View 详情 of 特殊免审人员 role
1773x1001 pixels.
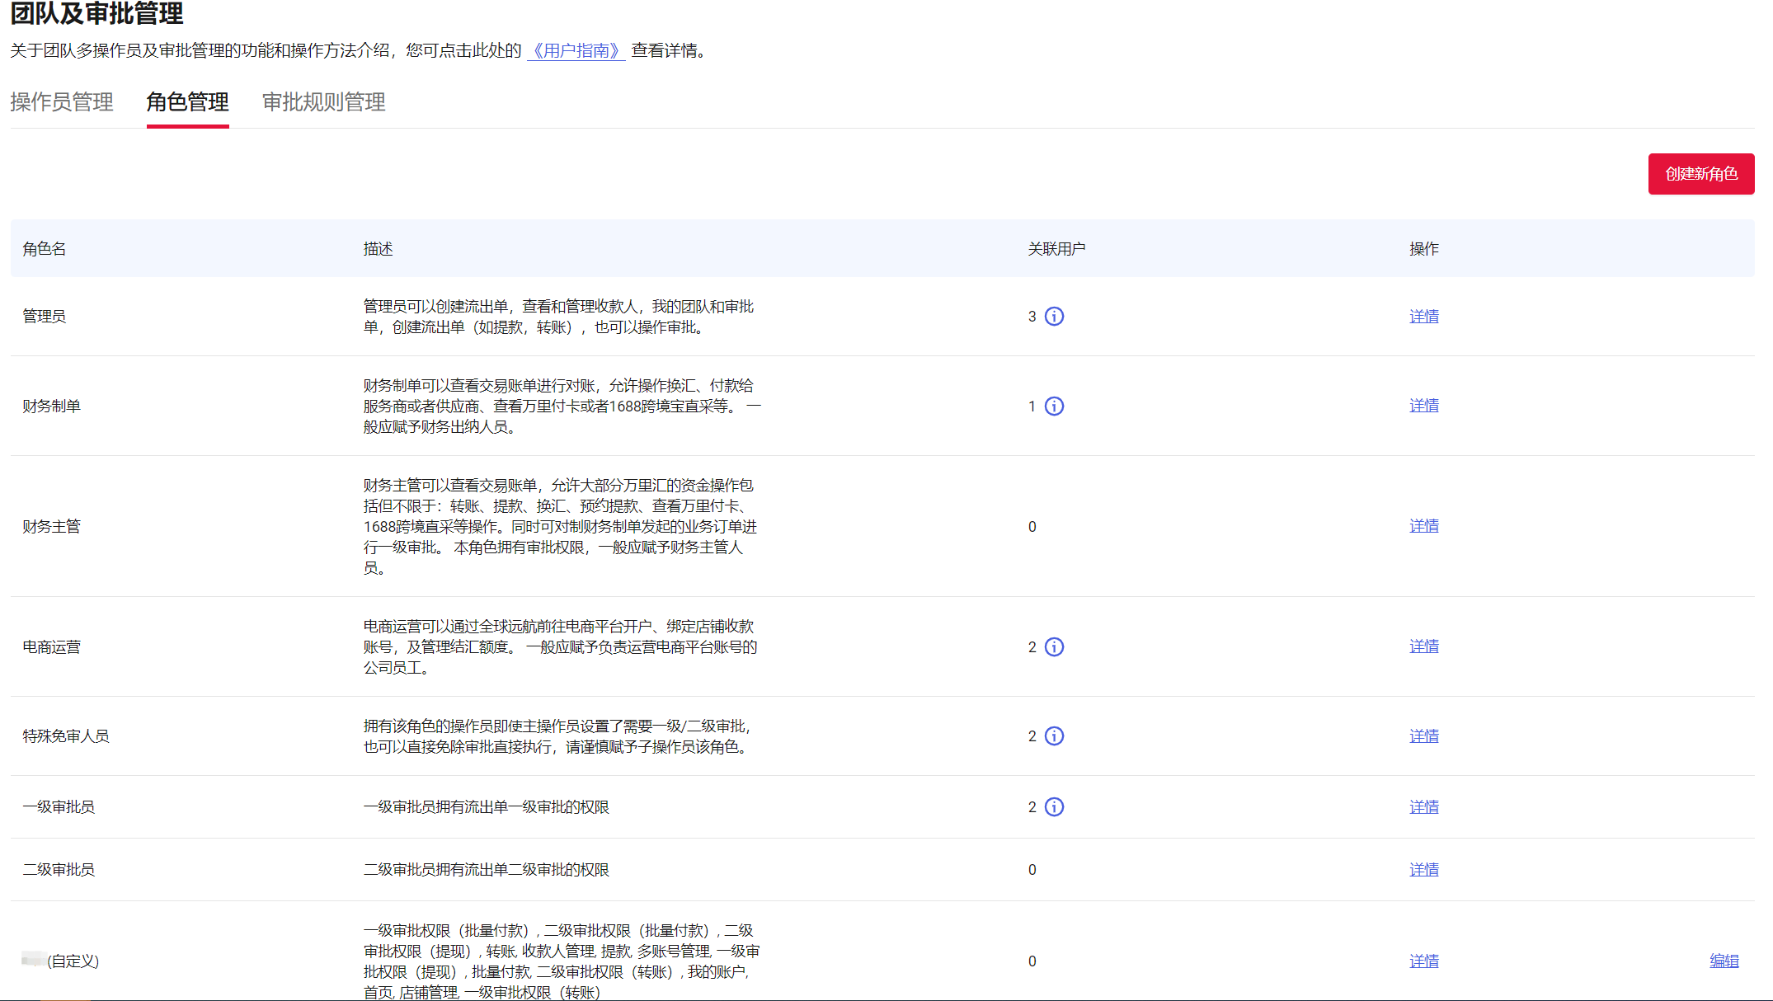[1423, 736]
